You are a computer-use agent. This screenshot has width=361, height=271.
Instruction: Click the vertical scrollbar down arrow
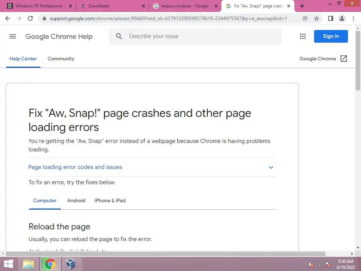coord(358,248)
